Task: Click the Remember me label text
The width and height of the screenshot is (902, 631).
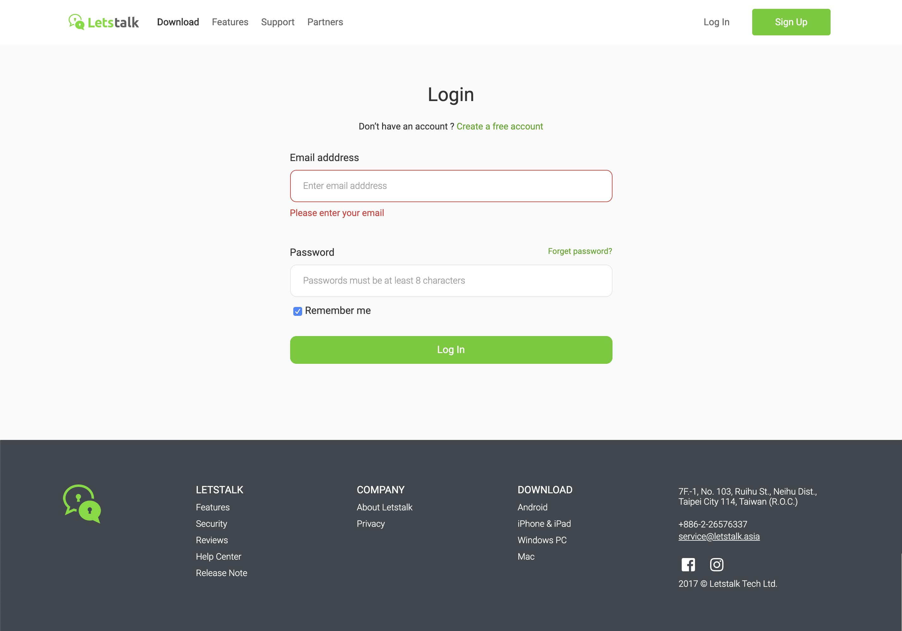Action: coord(338,310)
